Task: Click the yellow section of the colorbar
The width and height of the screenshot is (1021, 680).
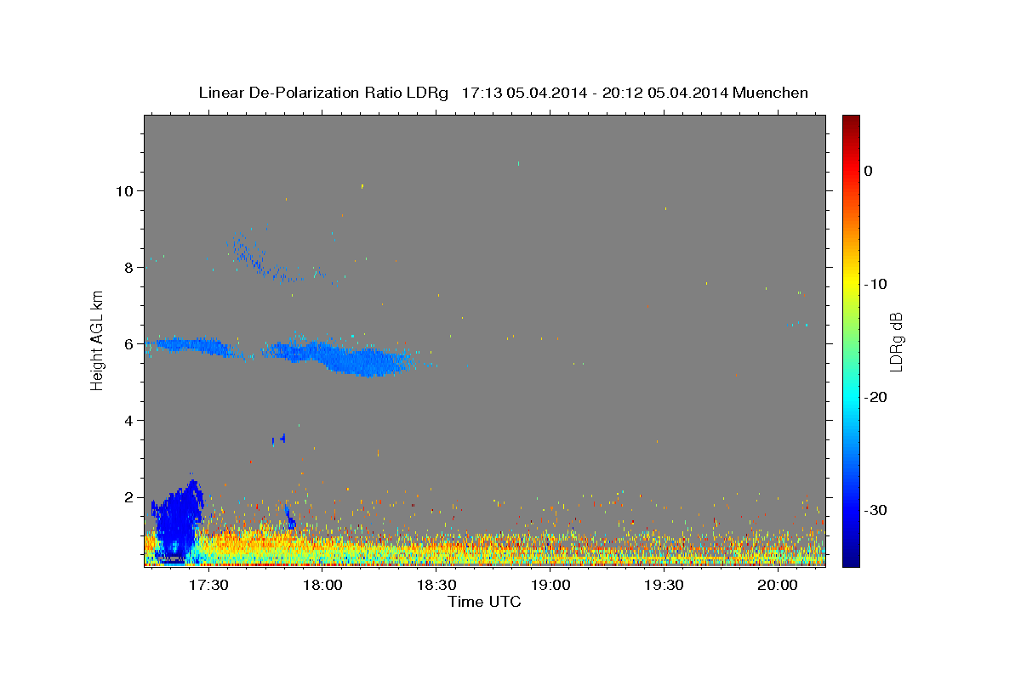Action: pyautogui.click(x=851, y=280)
